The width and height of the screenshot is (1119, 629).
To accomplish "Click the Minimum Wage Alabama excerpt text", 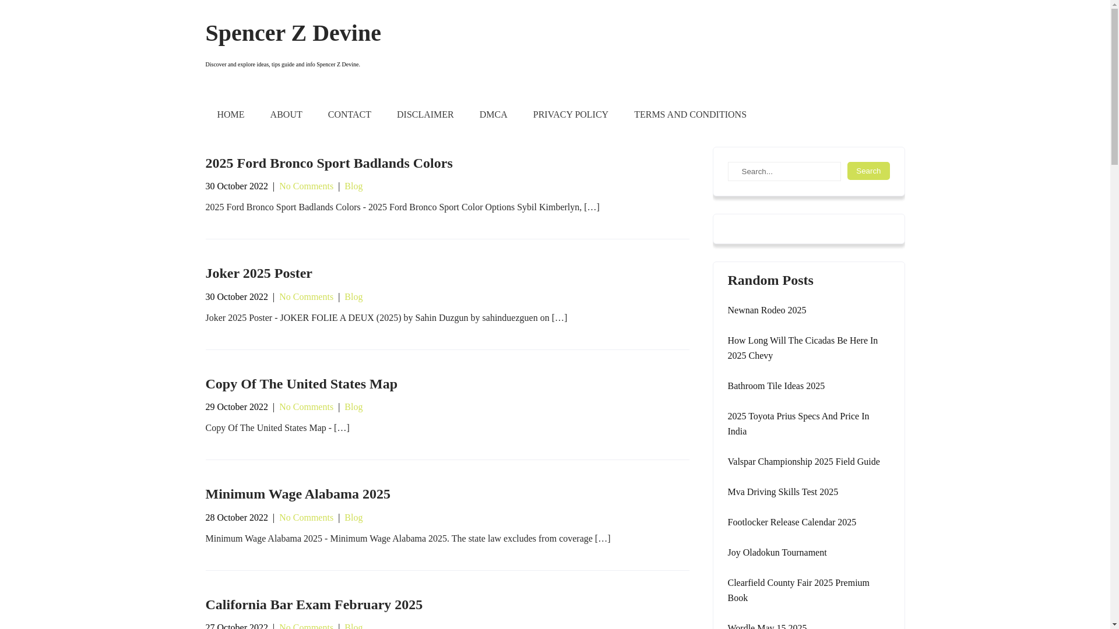I will point(407,539).
